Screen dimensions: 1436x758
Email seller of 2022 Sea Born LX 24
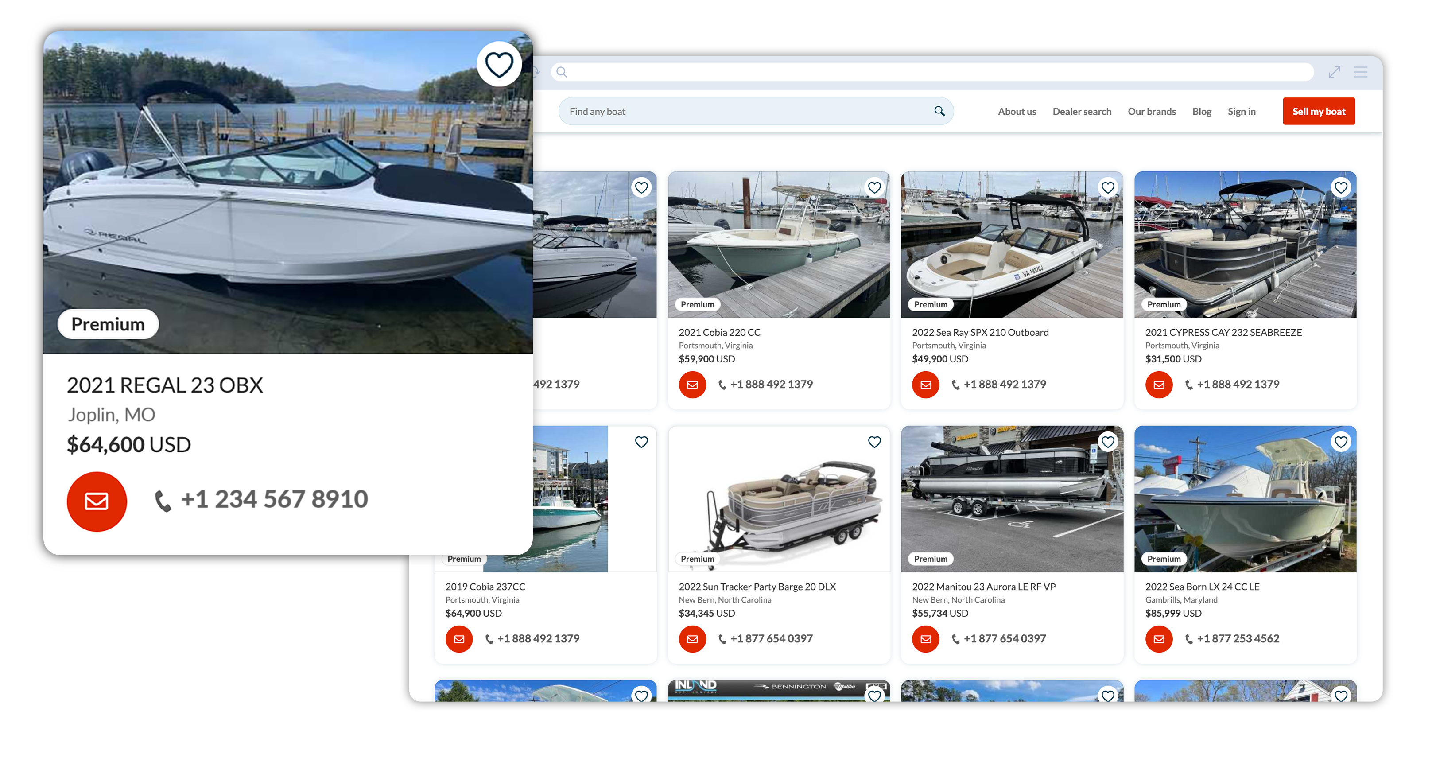coord(1159,639)
